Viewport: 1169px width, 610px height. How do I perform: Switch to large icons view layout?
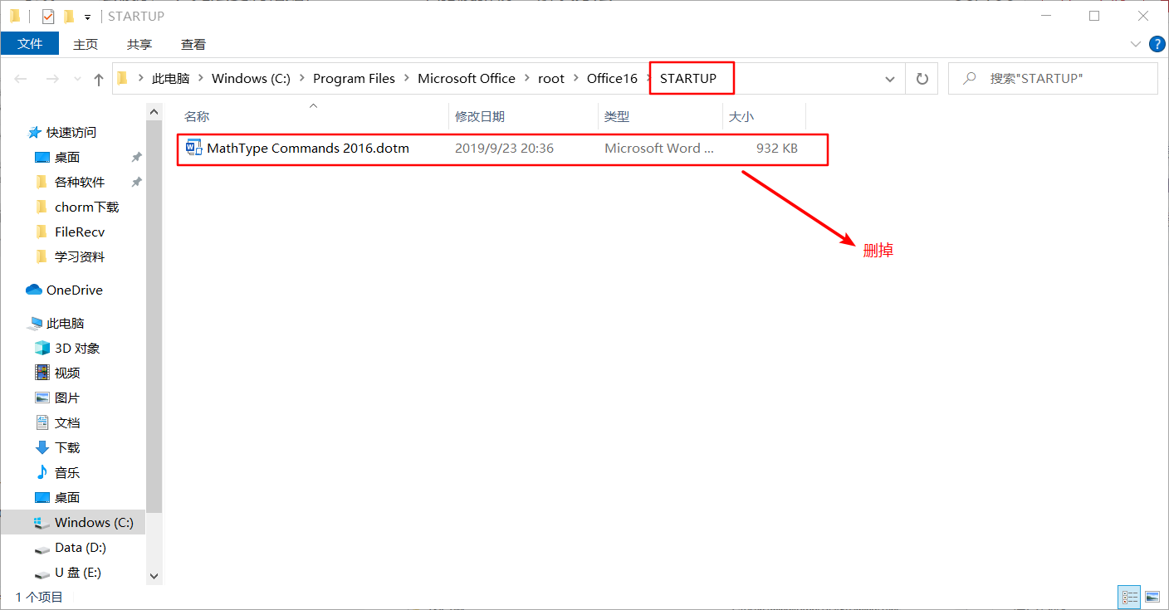tap(1152, 596)
